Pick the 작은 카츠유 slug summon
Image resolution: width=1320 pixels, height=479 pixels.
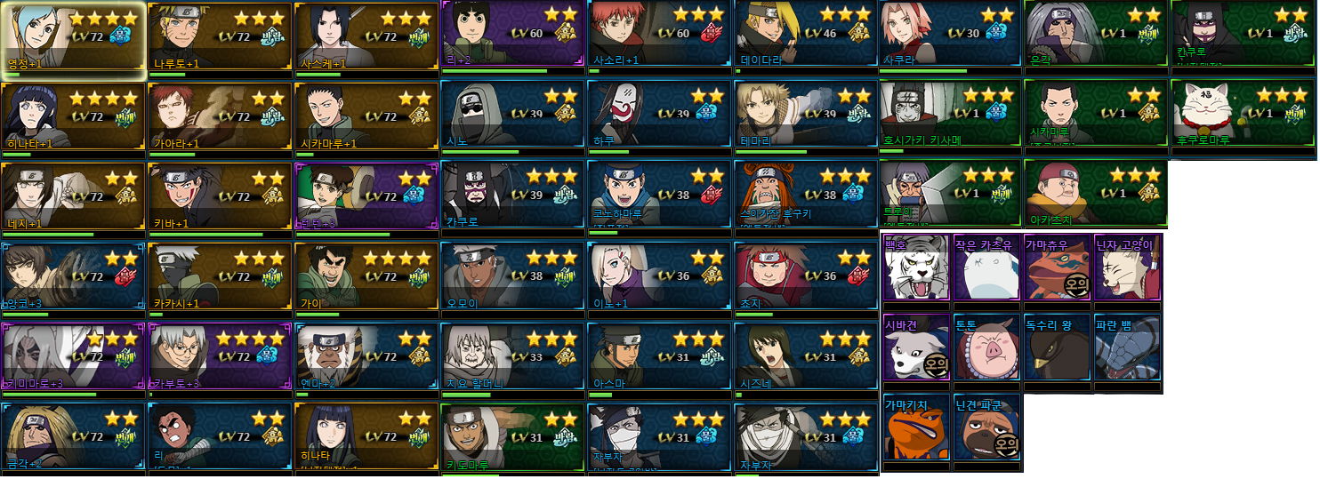[x=986, y=267]
